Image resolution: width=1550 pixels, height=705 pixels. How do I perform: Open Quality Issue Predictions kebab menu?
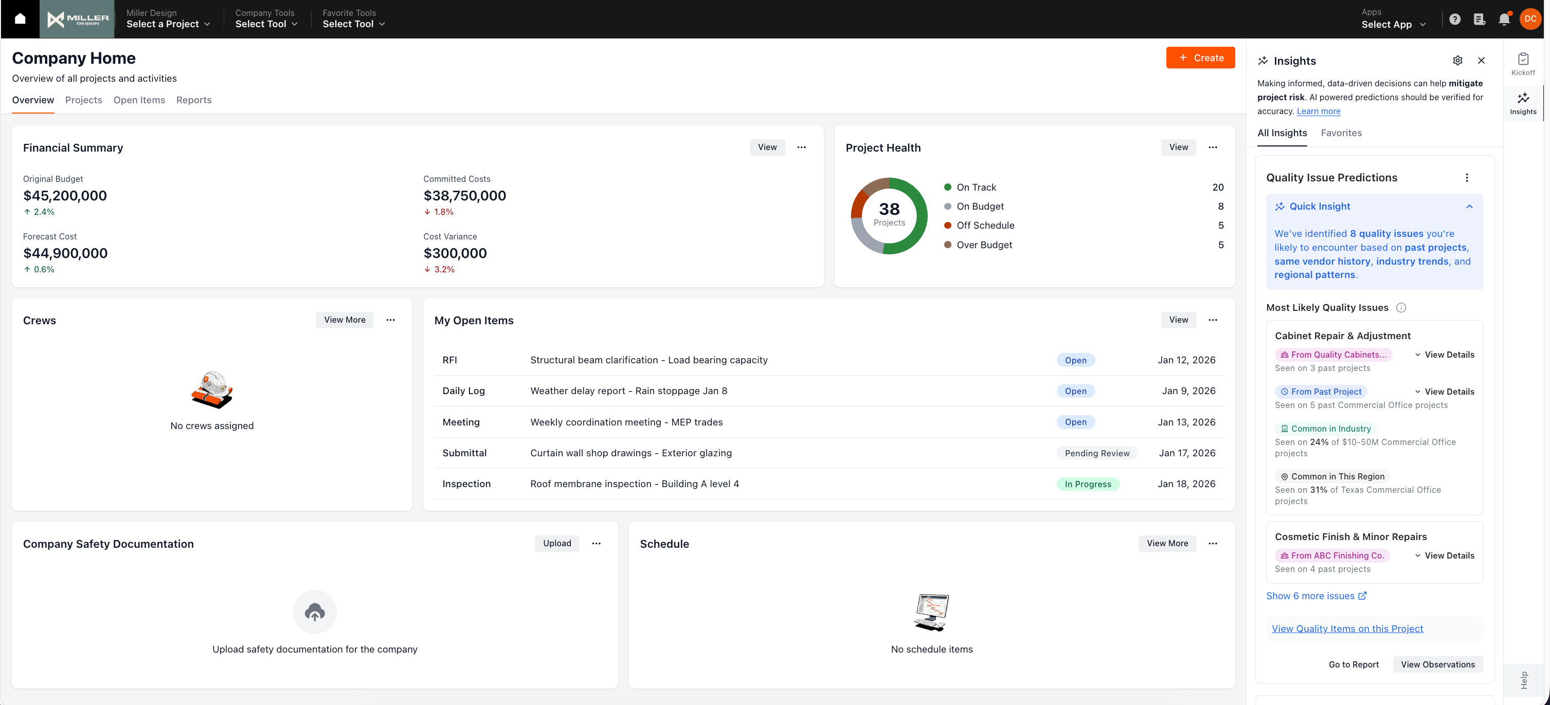pyautogui.click(x=1466, y=177)
